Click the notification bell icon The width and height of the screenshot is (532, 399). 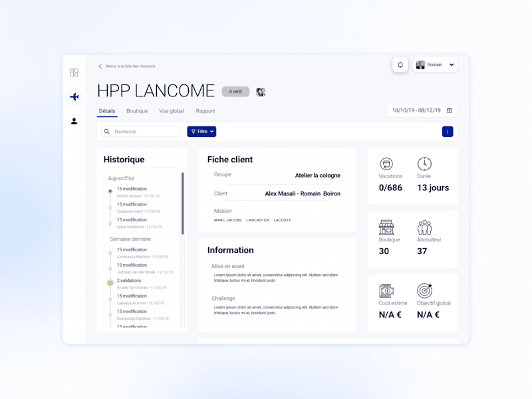[400, 65]
